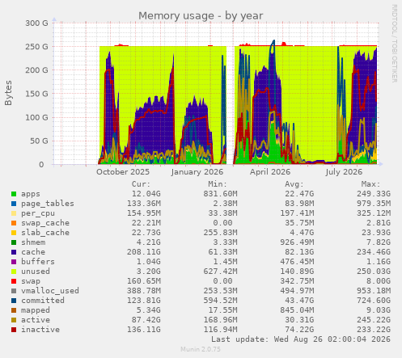
Task: Click the 250 G axis label
Action: coord(36,47)
